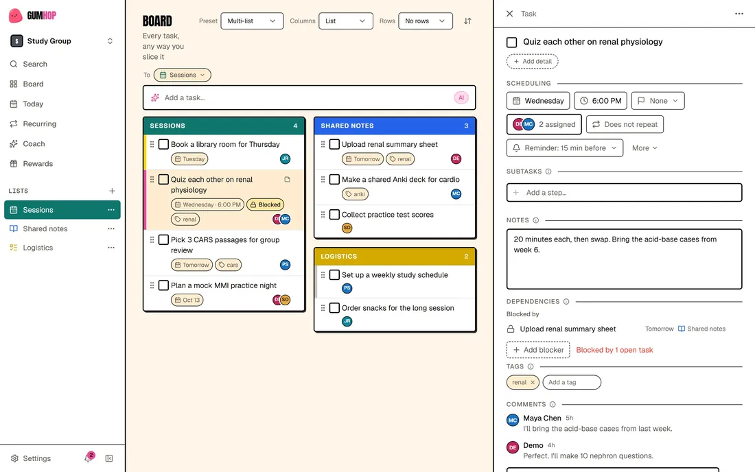Click the Add a step input field

(624, 193)
